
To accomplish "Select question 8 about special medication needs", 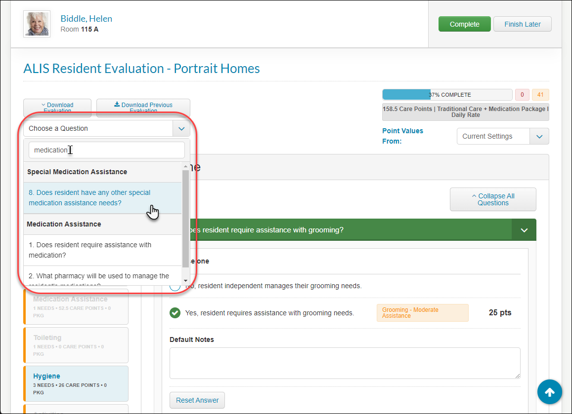I will pyautogui.click(x=102, y=198).
